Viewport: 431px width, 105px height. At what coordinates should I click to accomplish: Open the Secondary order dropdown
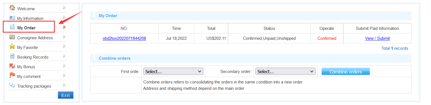[x=285, y=71]
